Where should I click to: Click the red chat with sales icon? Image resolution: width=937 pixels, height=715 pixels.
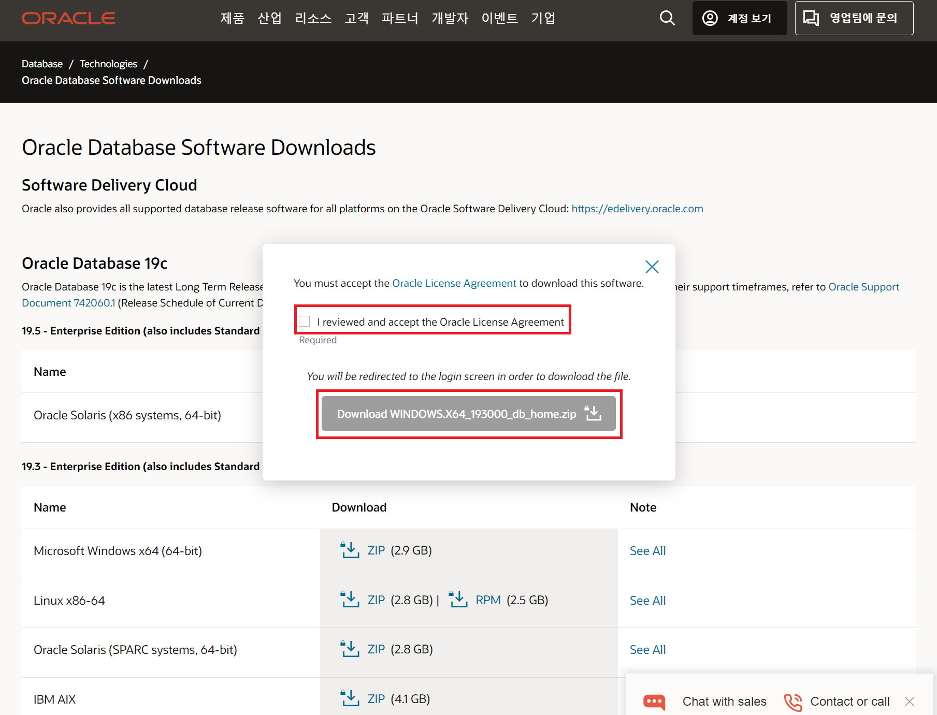click(x=654, y=702)
